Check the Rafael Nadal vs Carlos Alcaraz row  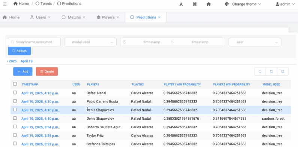tap(15, 93)
